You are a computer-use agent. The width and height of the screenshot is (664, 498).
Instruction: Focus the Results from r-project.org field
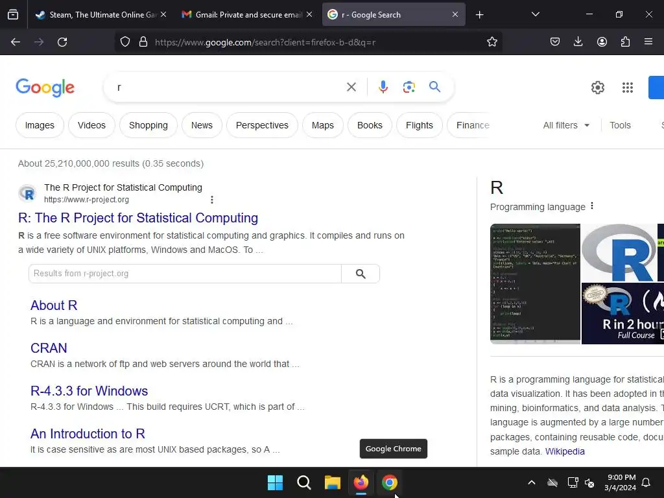tap(185, 274)
